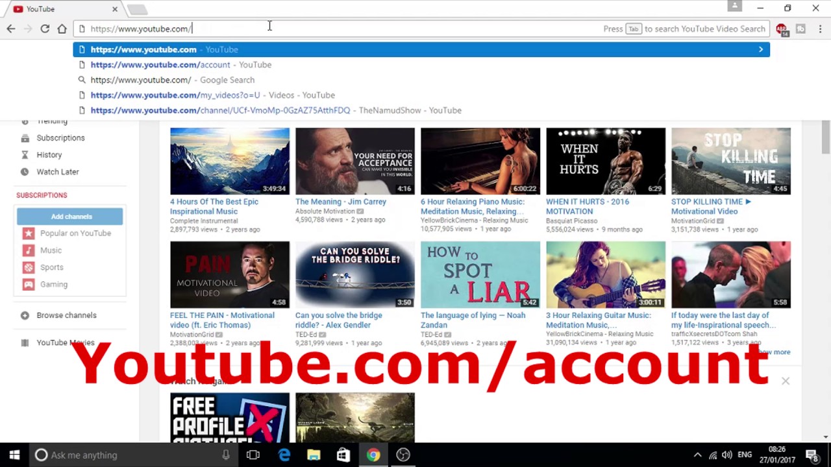Choose https://www.youtube.com YouTube suggestion
This screenshot has height=467, width=831.
[421, 49]
